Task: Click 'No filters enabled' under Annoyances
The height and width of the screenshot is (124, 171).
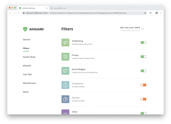Action: pyautogui.click(x=78, y=87)
